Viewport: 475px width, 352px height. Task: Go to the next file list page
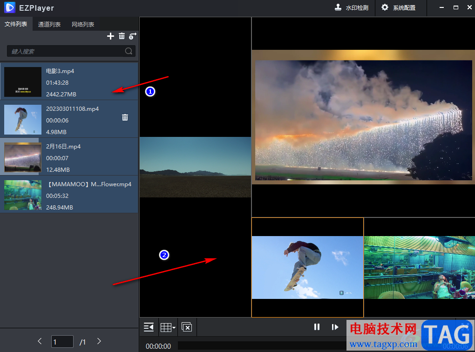click(x=99, y=341)
